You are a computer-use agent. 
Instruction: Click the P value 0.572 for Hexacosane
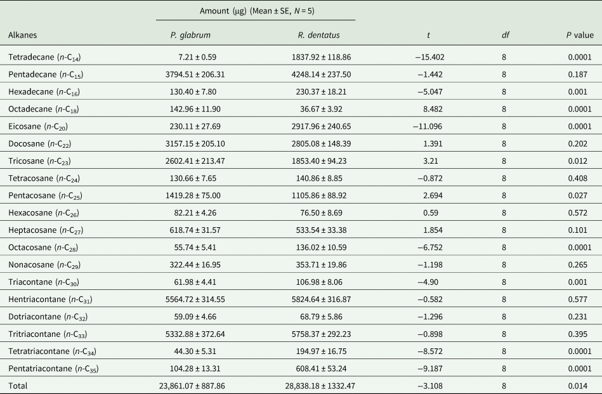[579, 213]
